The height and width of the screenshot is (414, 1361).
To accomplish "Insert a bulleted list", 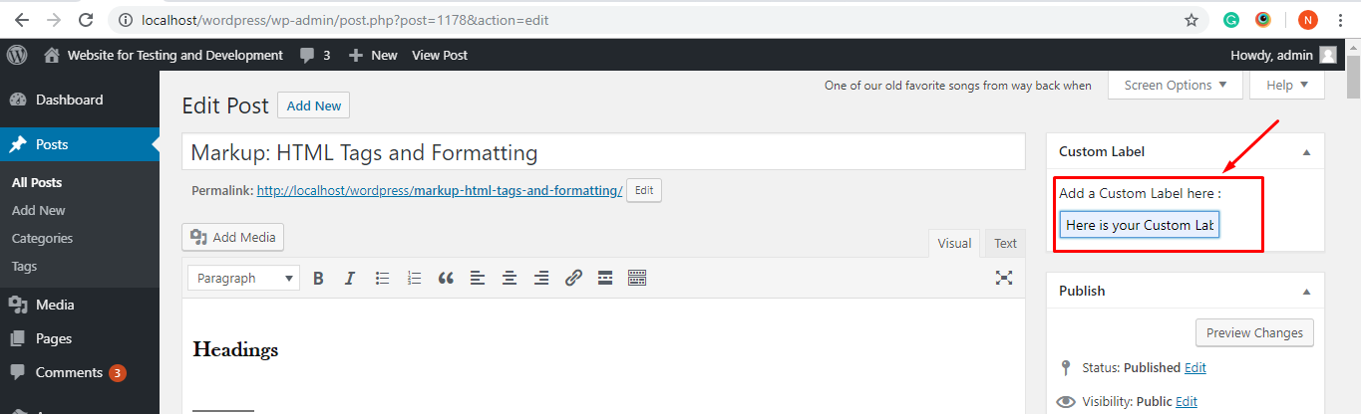I will click(x=382, y=279).
